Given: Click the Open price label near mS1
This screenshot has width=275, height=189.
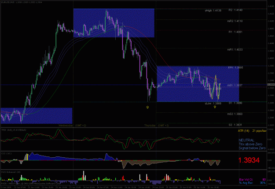Looking at the screenshot, I should pos(213,89).
